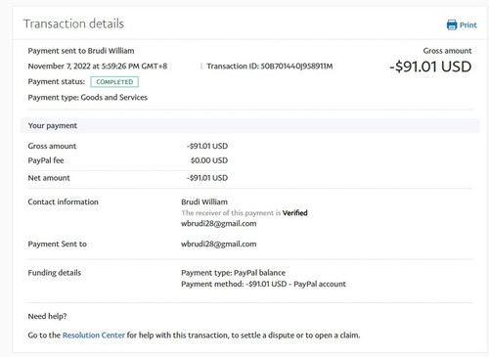
Task: Click email beside 'Payment Sent to'
Action: tap(219, 245)
